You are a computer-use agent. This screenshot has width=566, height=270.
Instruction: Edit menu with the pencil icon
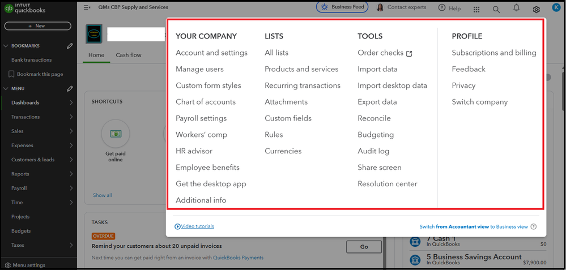pos(70,88)
